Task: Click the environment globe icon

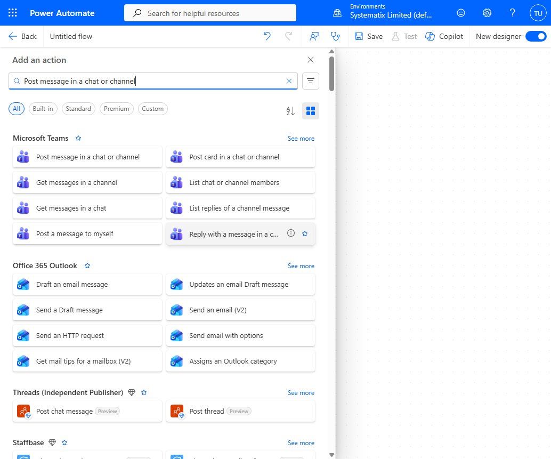Action: point(337,13)
